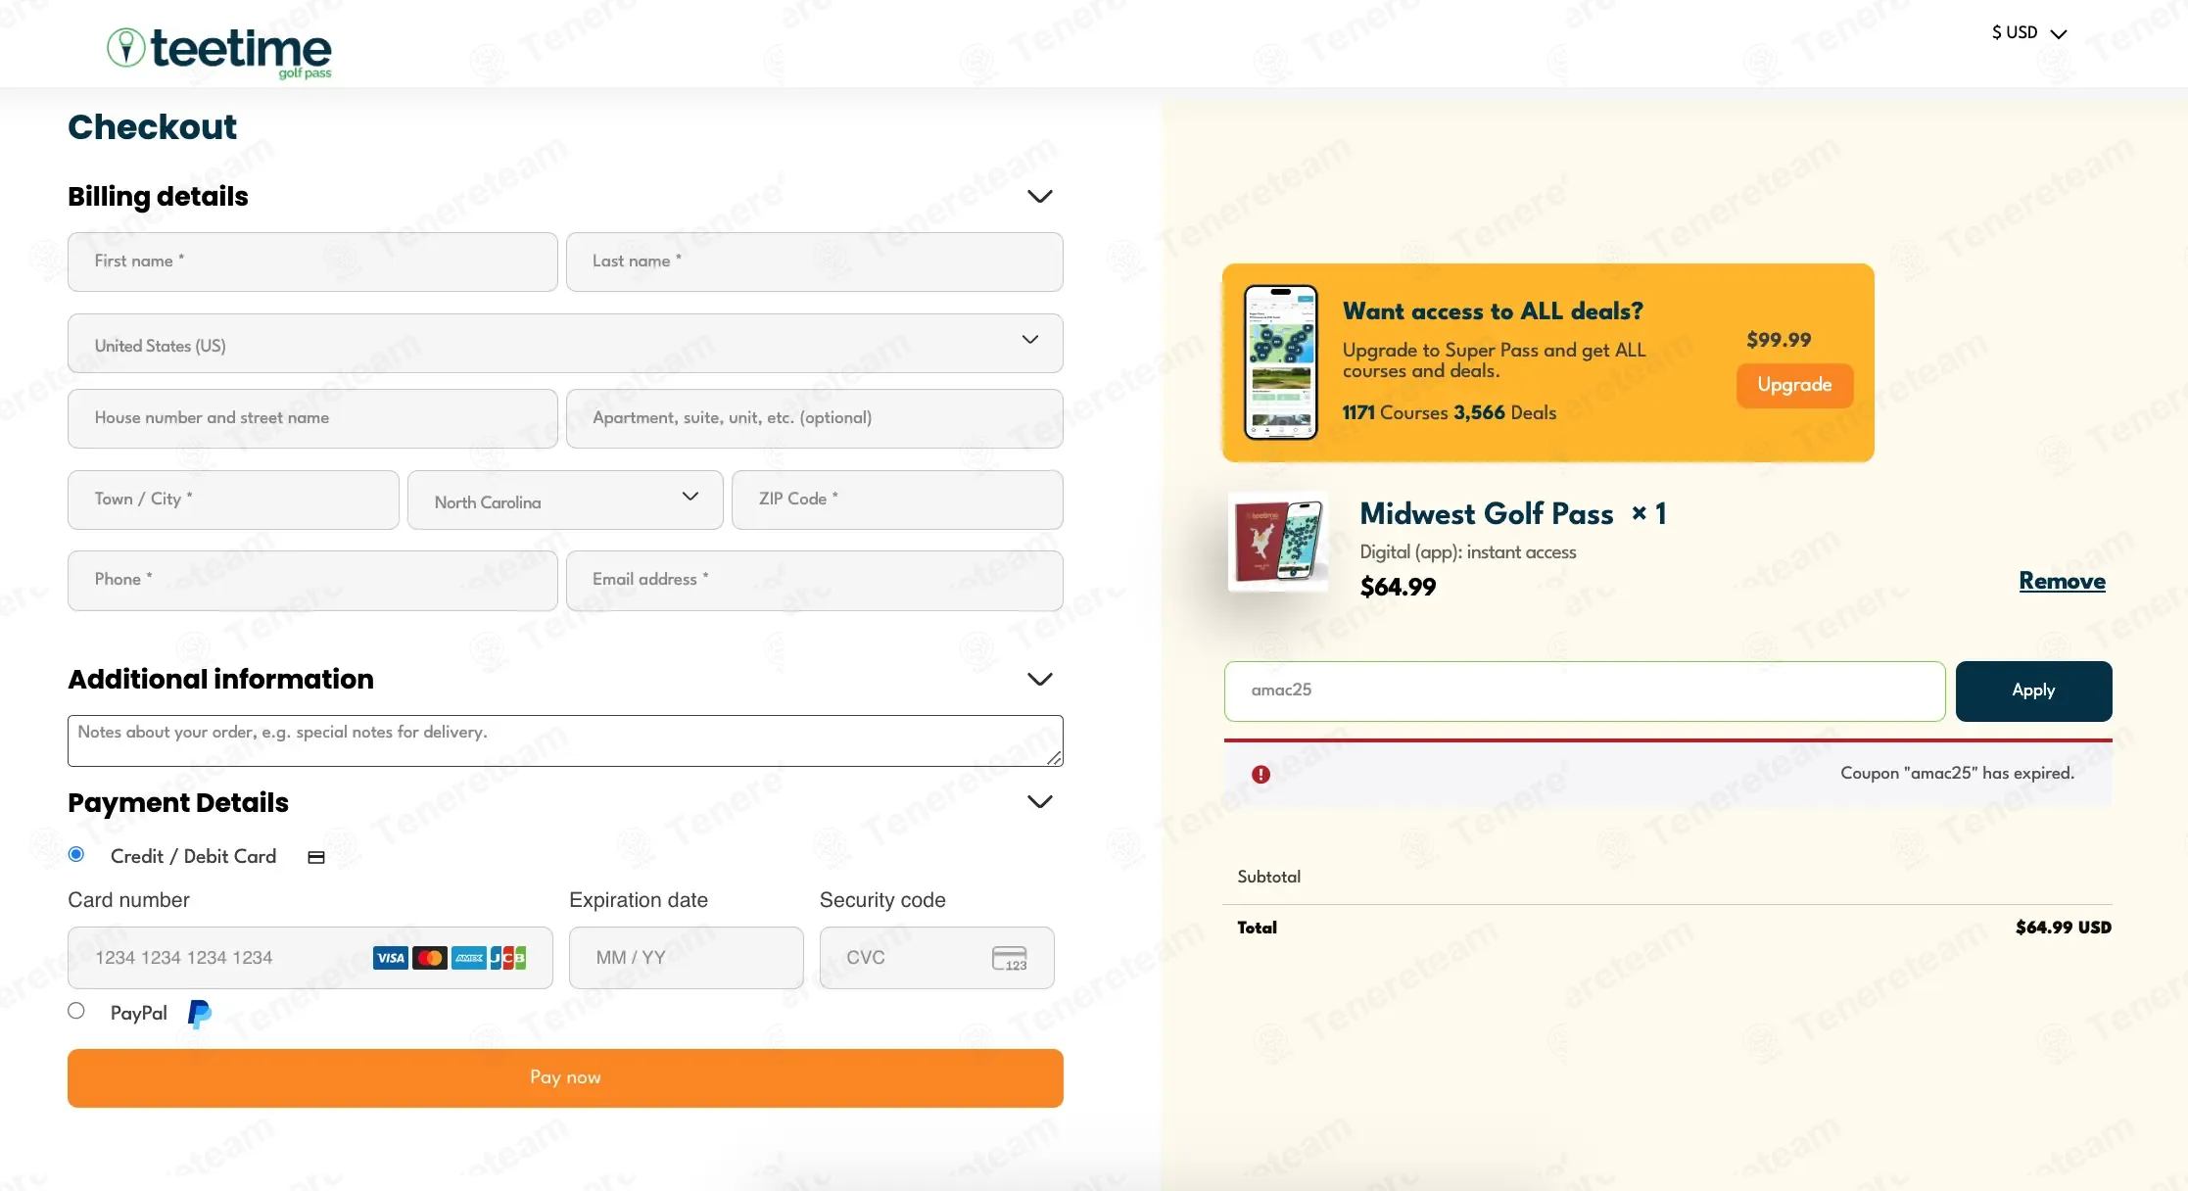The height and width of the screenshot is (1191, 2188).
Task: Select the PayPal radio button
Action: click(x=76, y=1011)
